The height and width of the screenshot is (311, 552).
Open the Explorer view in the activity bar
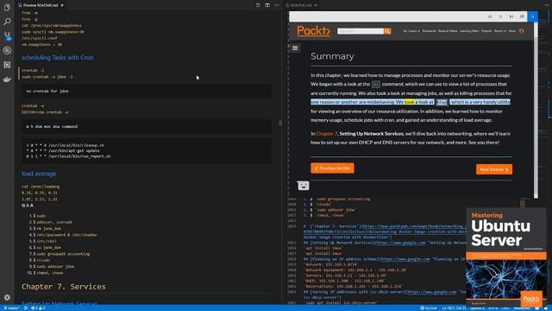click(x=7, y=8)
